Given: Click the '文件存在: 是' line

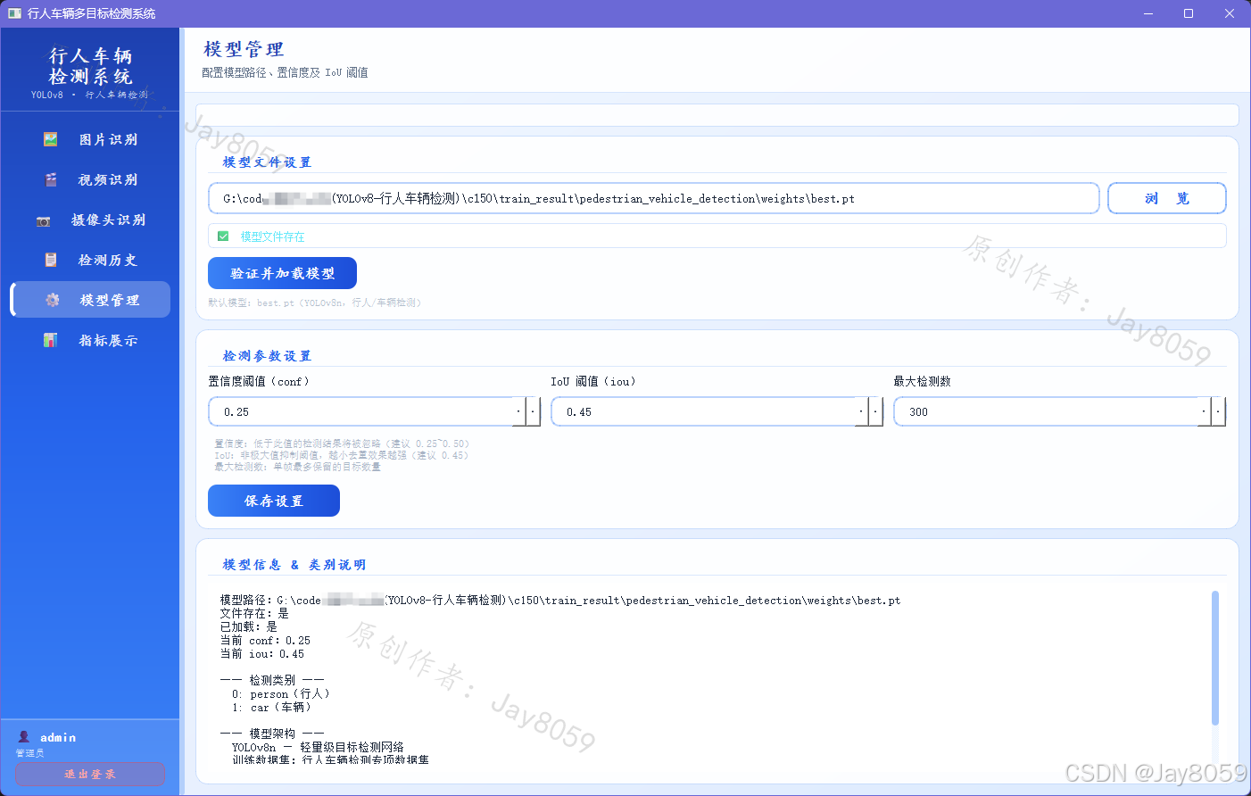Looking at the screenshot, I should pos(254,613).
